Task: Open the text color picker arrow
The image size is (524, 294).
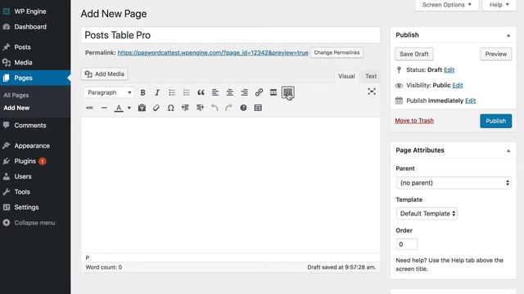Action: pyautogui.click(x=129, y=108)
